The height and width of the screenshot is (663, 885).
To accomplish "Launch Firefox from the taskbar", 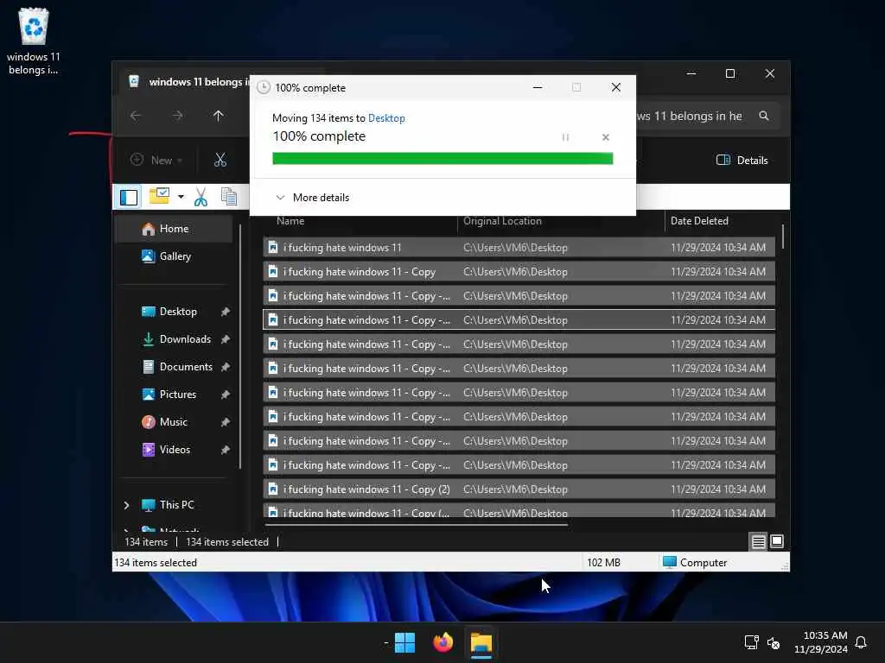I will (x=443, y=642).
